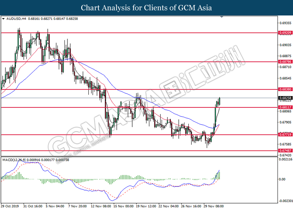The image size is (293, 209).
Task: Click the triangle arrow beside AUDUSD,H4
Action: [x=3, y=19]
